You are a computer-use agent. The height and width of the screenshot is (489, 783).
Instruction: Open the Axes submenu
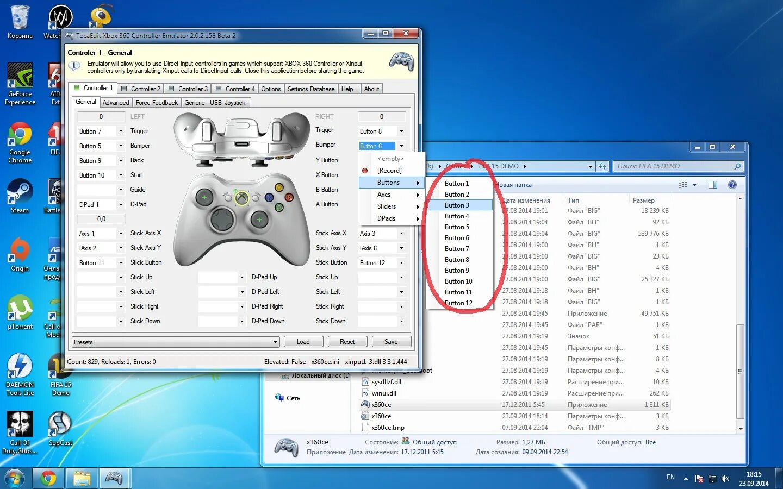pyautogui.click(x=391, y=195)
